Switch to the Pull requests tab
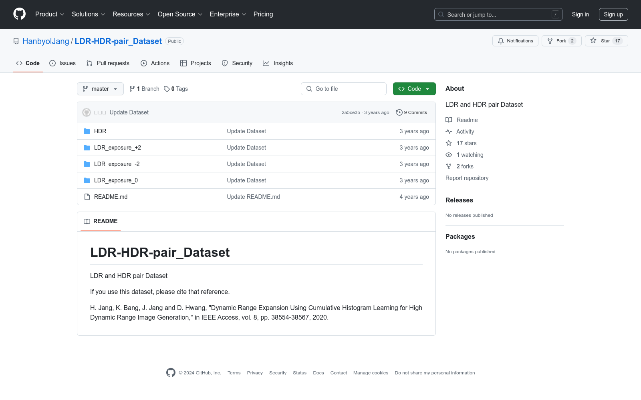The width and height of the screenshot is (641, 400). (x=108, y=63)
